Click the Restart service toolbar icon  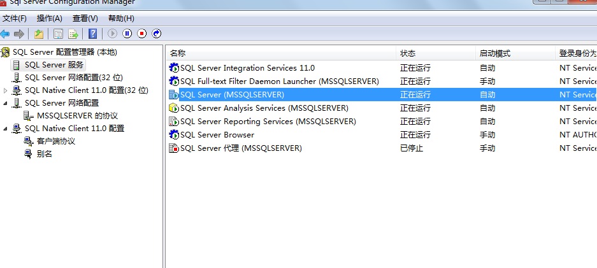[157, 34]
